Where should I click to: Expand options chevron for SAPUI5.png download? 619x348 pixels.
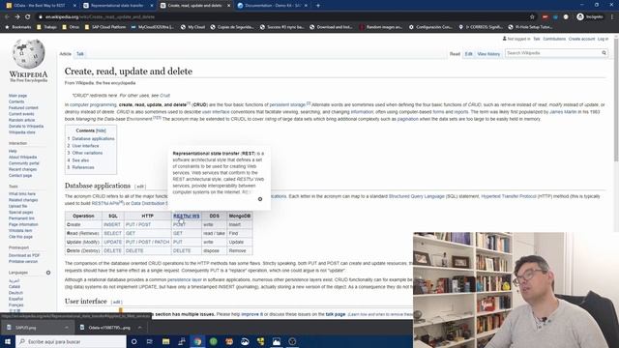coord(67,328)
